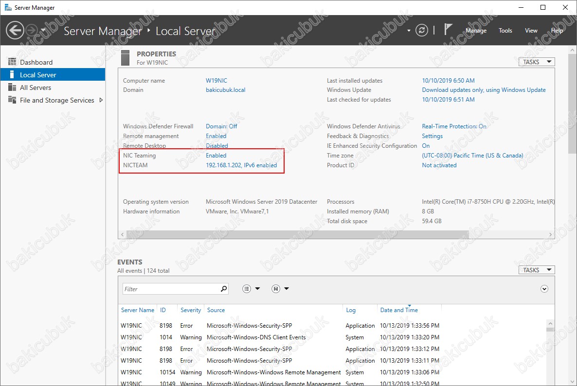Viewport: 577px width, 386px height.
Task: Click the forward navigation arrow
Action: [32, 30]
